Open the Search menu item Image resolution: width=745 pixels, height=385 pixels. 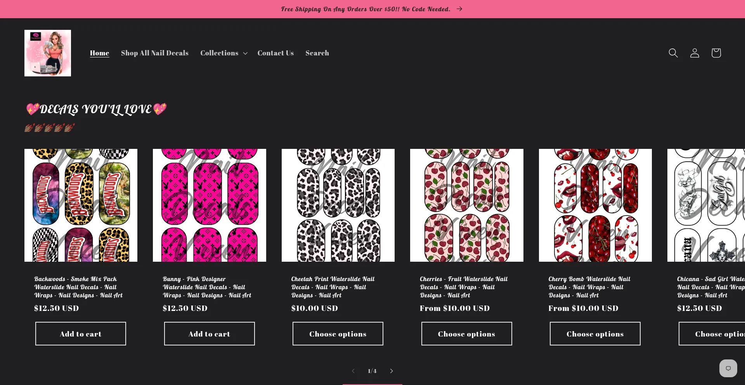(317, 53)
